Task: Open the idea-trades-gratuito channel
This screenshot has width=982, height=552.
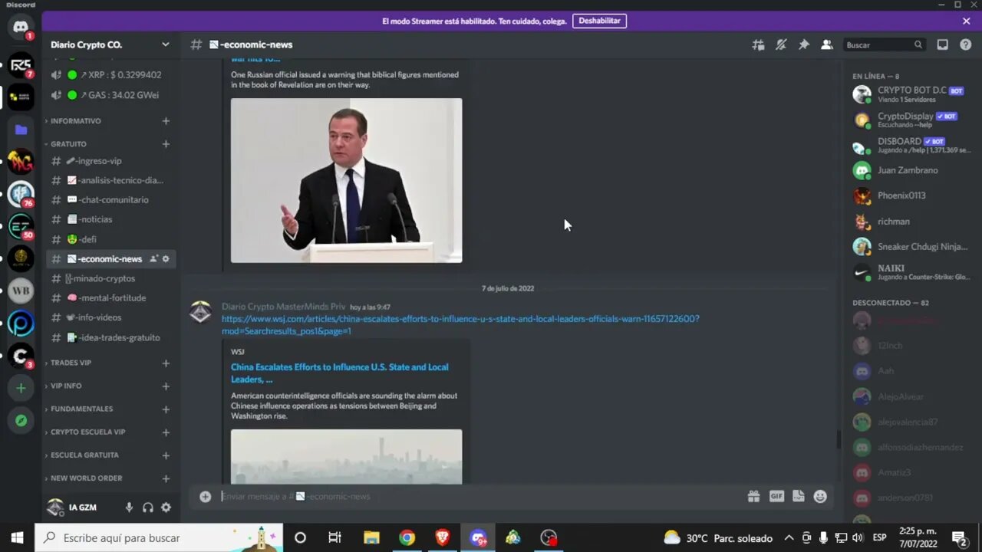Action: (110, 337)
